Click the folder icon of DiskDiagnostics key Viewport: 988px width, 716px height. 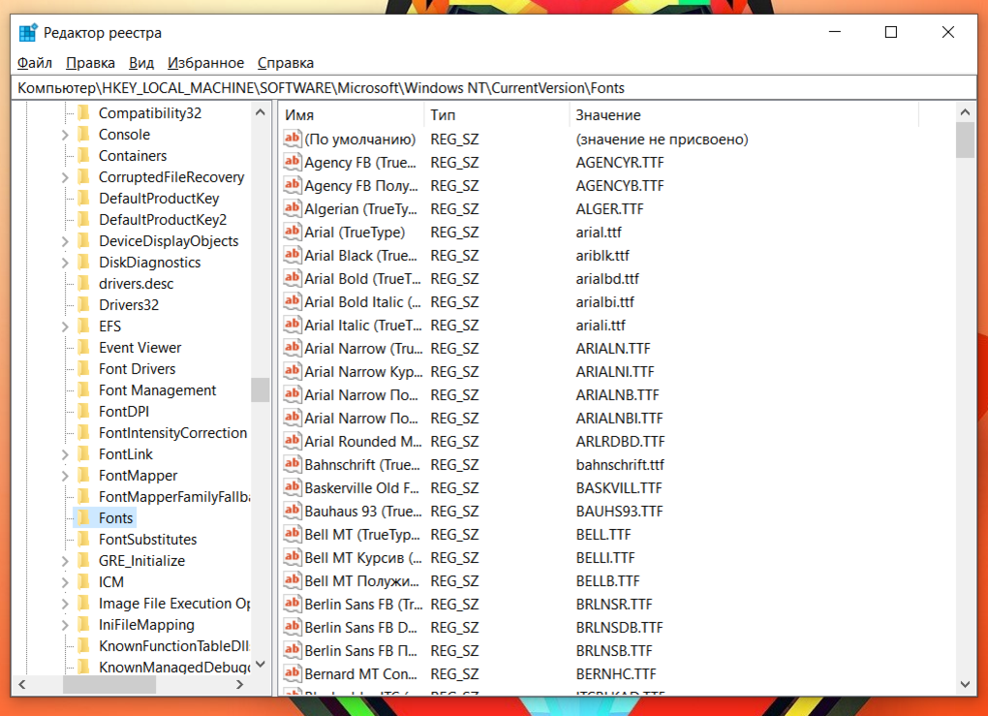coord(84,263)
